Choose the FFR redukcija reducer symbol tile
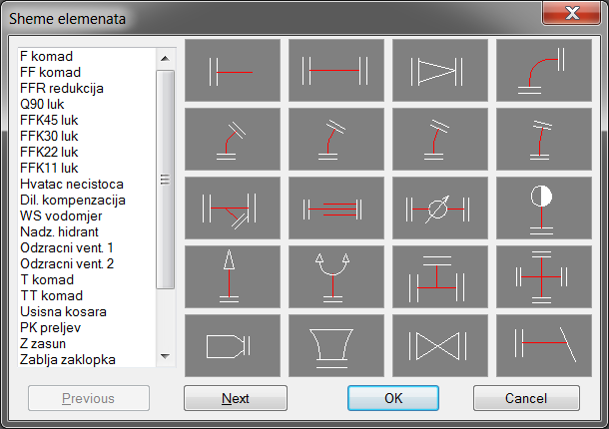This screenshot has width=609, height=429. [x=440, y=70]
